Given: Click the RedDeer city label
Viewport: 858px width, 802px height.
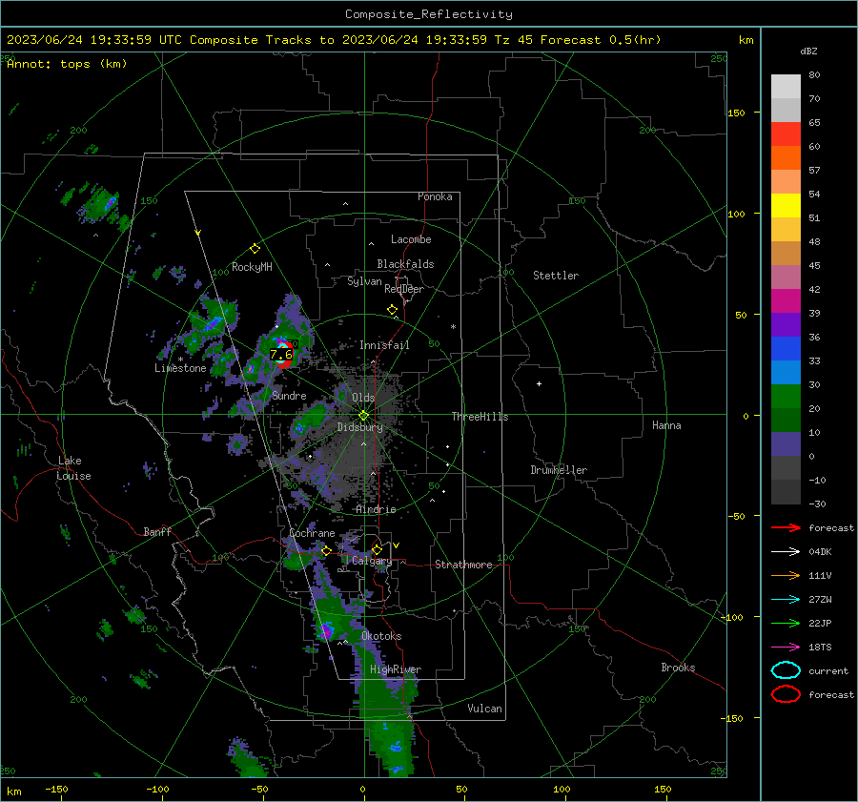Looking at the screenshot, I should [x=404, y=289].
